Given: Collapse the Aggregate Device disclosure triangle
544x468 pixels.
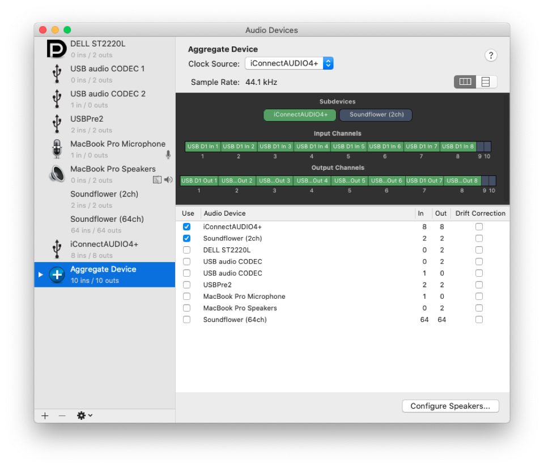Looking at the screenshot, I should [x=40, y=274].
